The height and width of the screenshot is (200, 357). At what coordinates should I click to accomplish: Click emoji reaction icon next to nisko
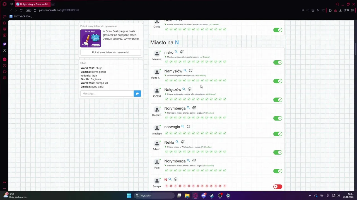pyautogui.click(x=182, y=52)
